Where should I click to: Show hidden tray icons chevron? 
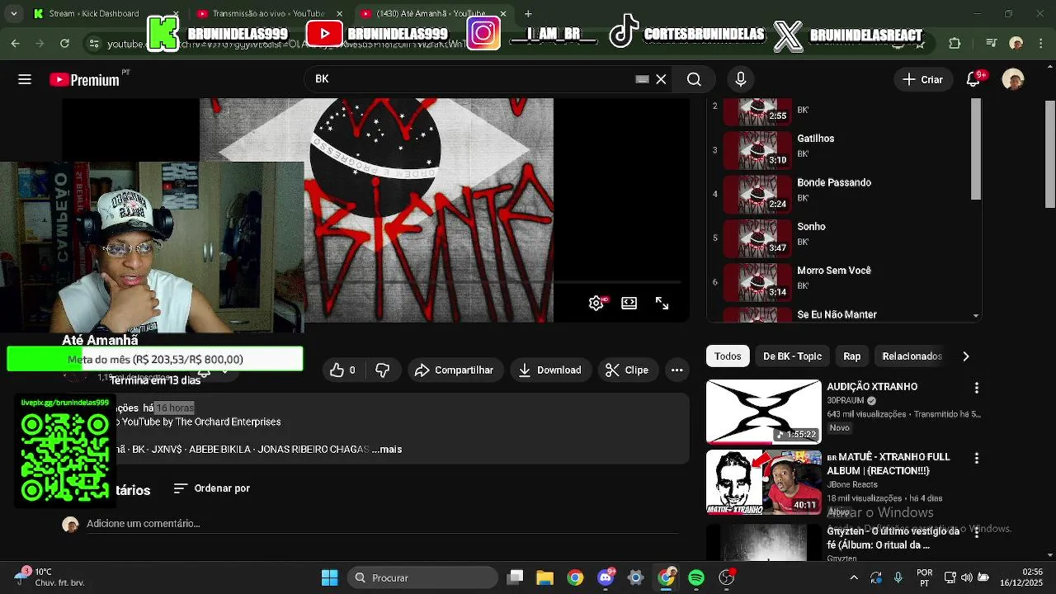coord(854,577)
